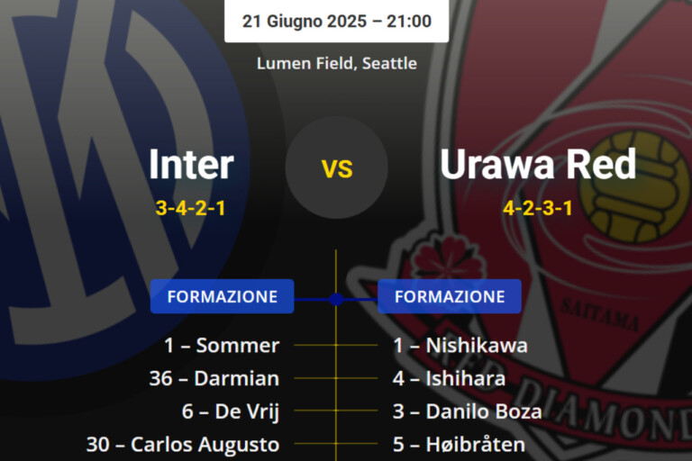Select player 3 – Danilo Boza
The image size is (692, 461).
click(467, 411)
